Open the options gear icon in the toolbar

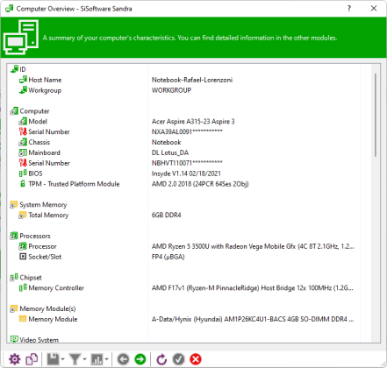(14, 359)
